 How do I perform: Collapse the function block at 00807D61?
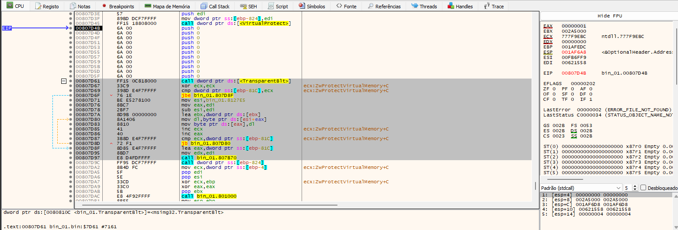click(64, 81)
